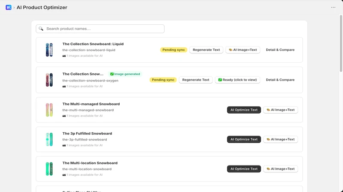
Task: Click the page's vertical scrollbar
Action: (x=341, y=44)
